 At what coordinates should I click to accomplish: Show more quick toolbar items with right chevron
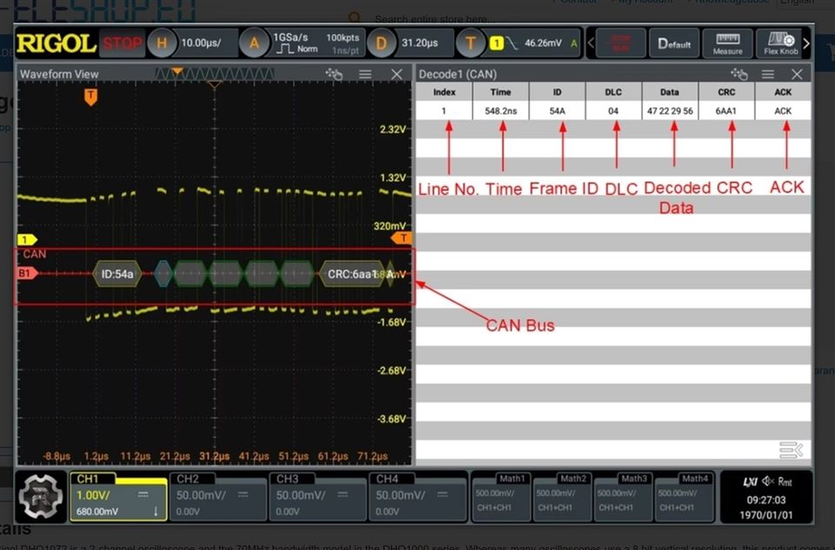[x=806, y=44]
